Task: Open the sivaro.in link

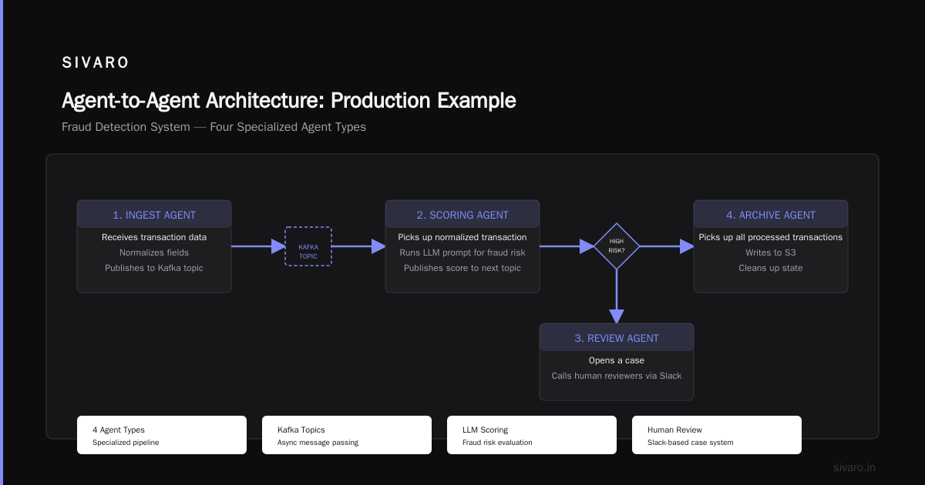Action: coord(854,467)
